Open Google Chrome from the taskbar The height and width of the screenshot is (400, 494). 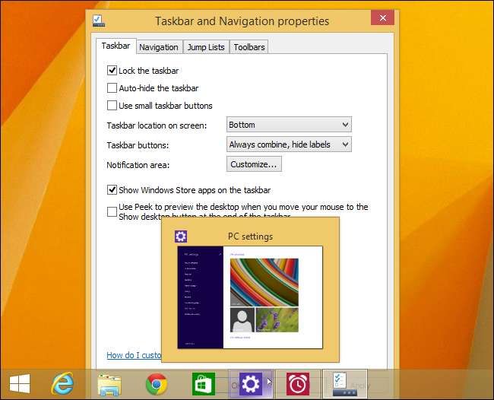(x=157, y=385)
